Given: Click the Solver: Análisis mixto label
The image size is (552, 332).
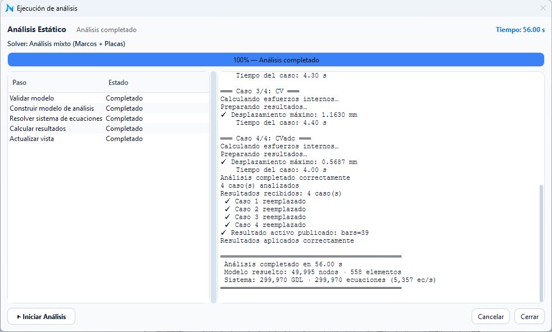Looking at the screenshot, I should (66, 44).
